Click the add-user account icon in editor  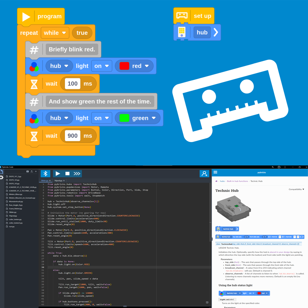(x=204, y=174)
